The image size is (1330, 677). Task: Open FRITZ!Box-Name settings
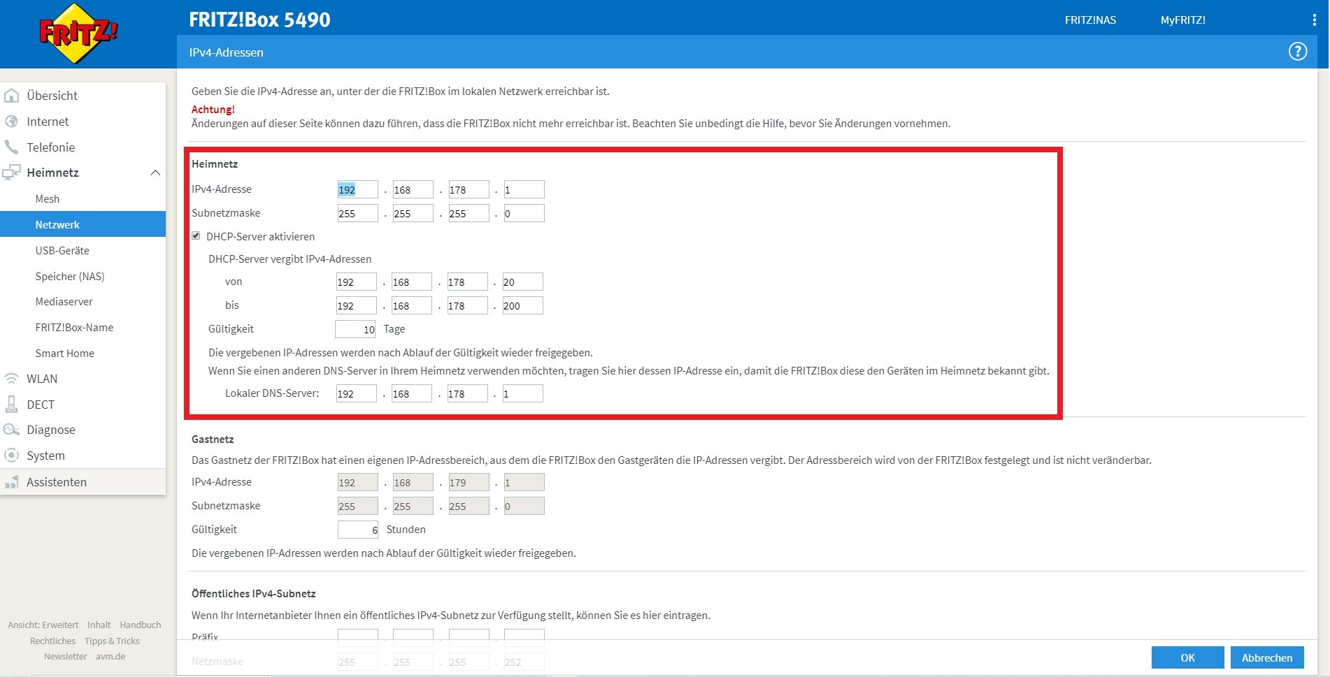[74, 328]
